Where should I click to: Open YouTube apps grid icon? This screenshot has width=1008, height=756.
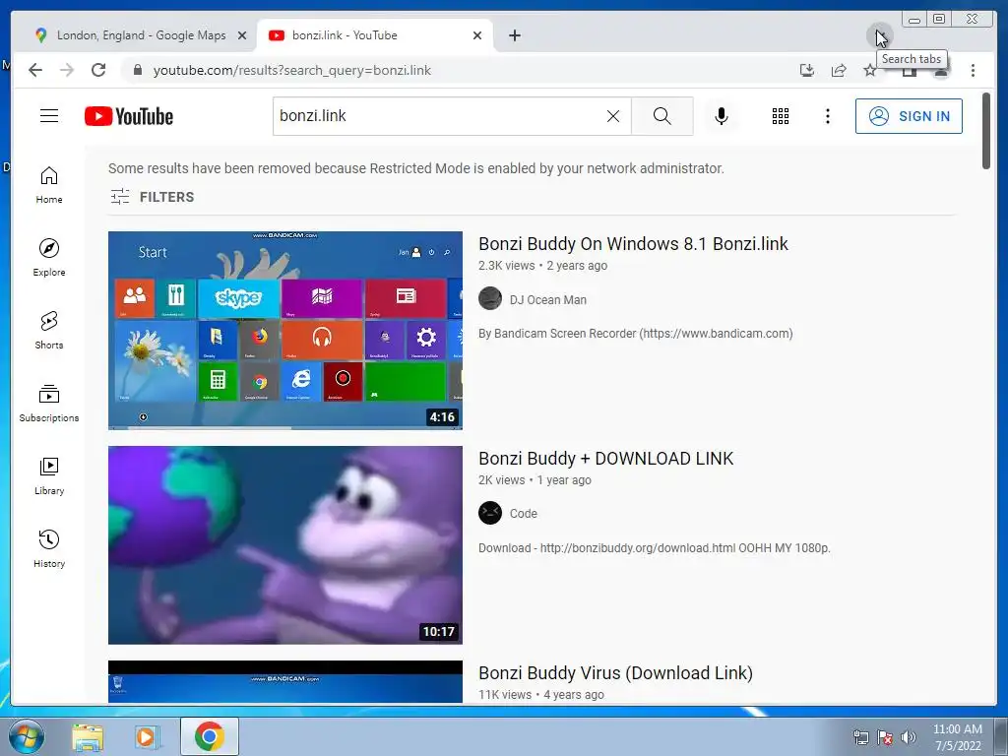pyautogui.click(x=781, y=116)
